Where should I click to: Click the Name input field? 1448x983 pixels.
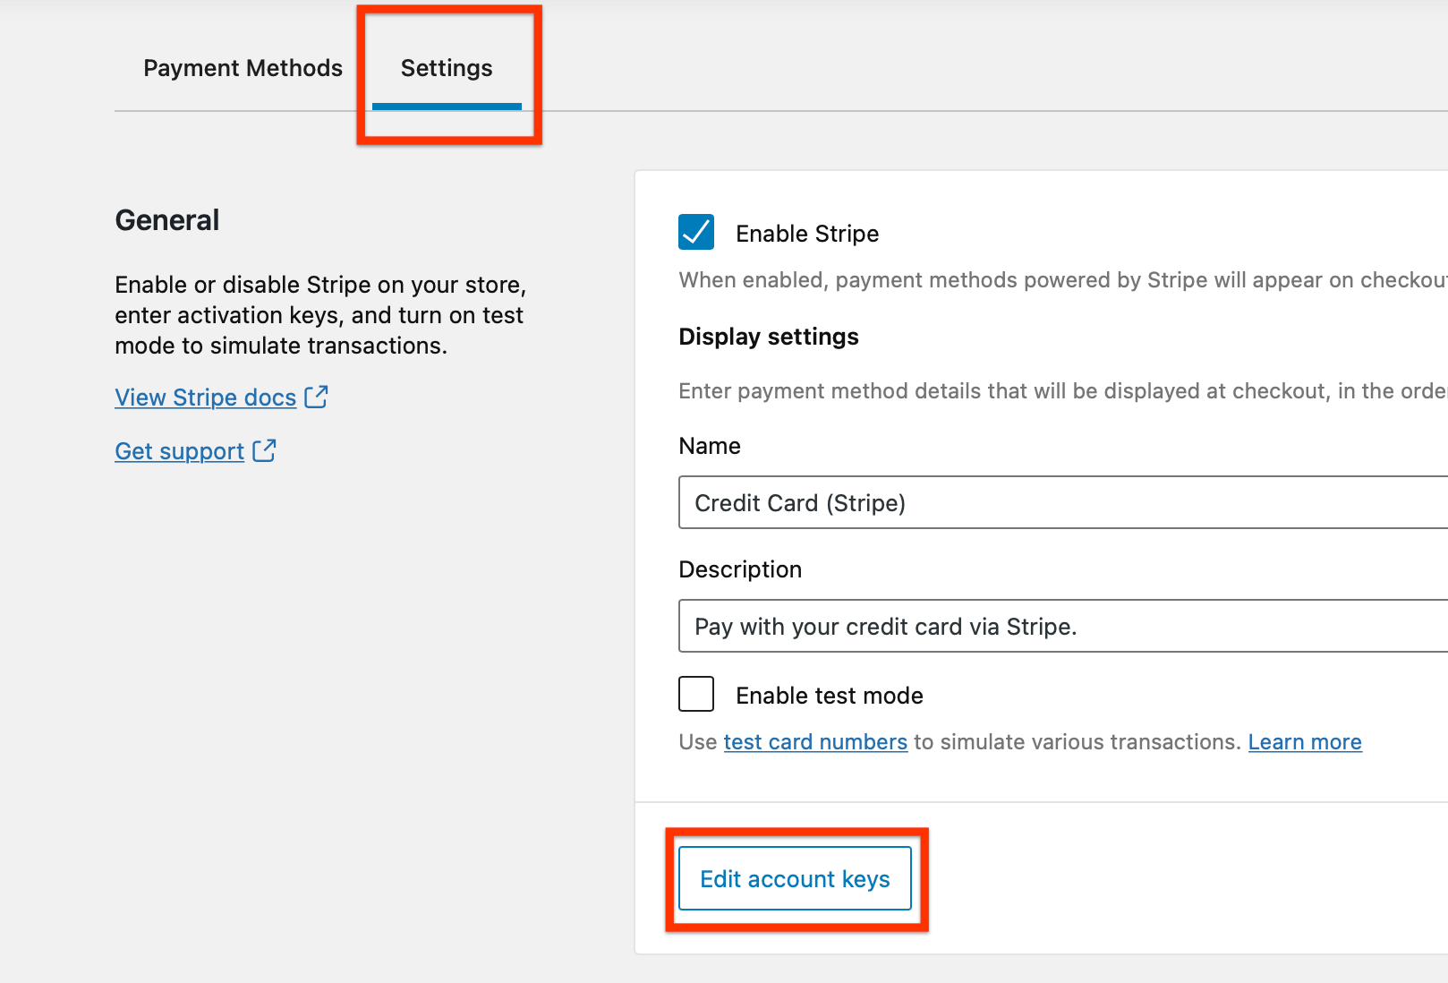point(1063,502)
